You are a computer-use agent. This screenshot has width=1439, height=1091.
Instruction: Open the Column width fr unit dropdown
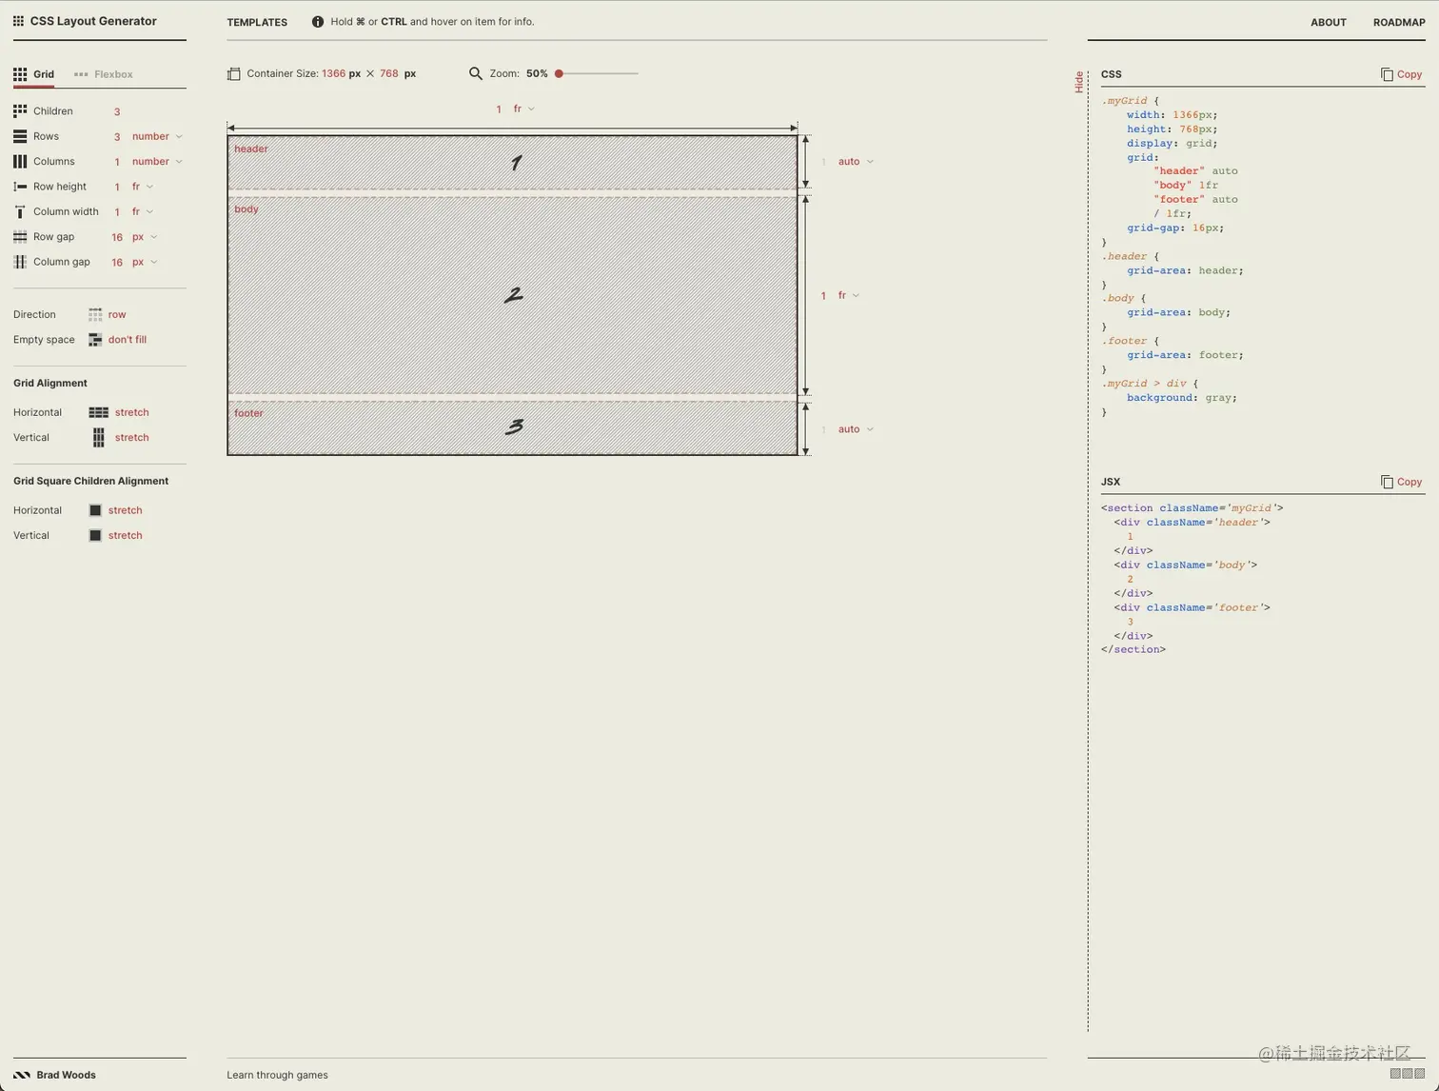click(143, 211)
